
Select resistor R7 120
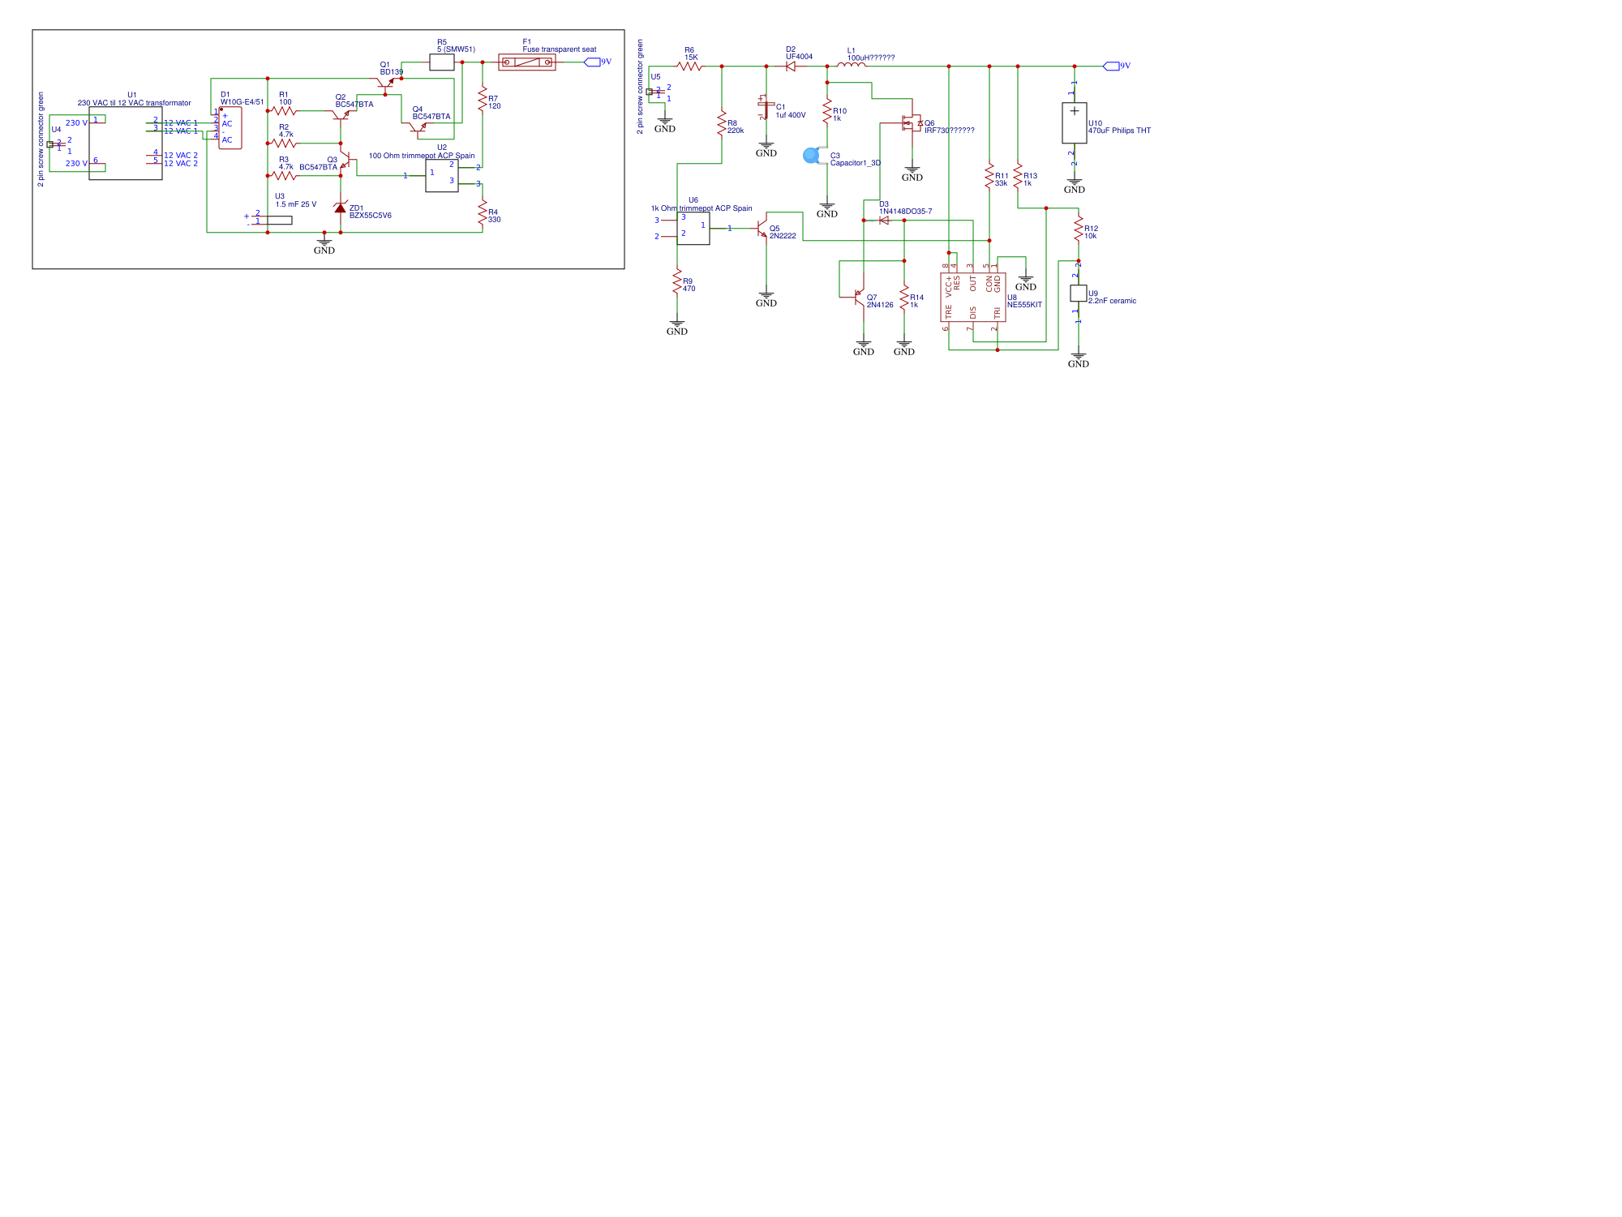pyautogui.click(x=483, y=101)
